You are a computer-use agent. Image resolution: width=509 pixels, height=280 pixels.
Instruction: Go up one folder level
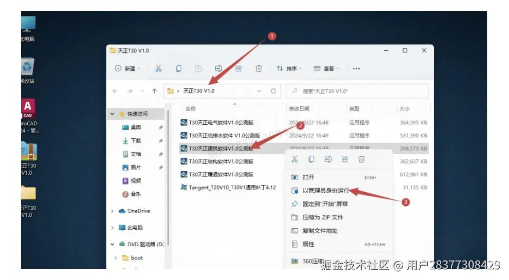[155, 91]
